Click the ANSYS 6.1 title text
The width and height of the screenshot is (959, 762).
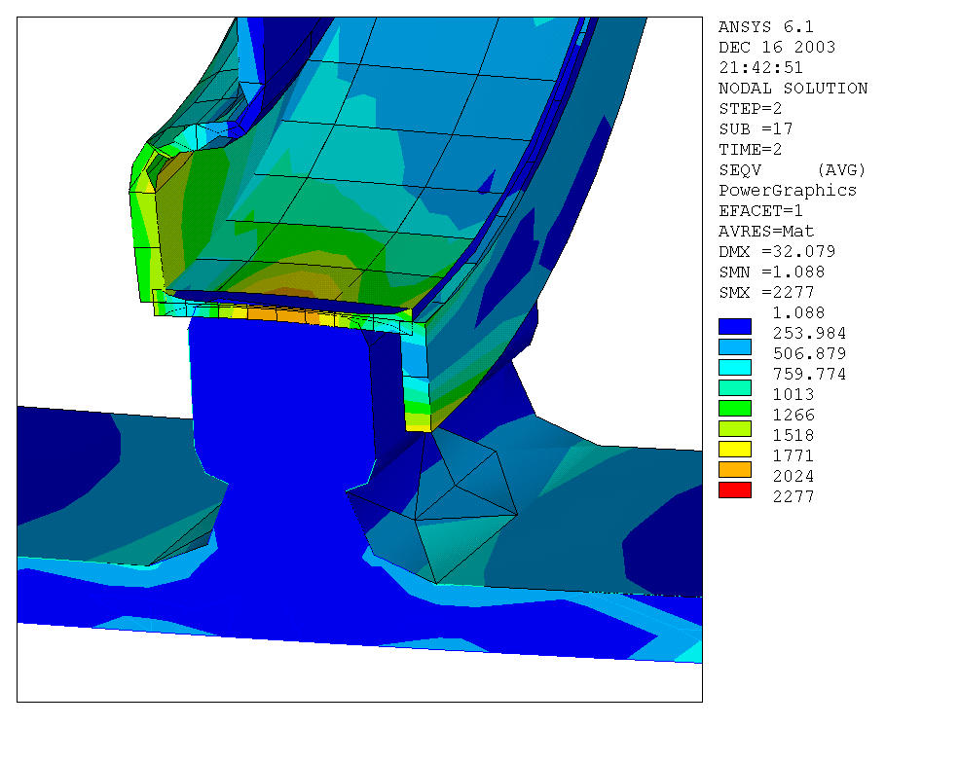point(765,27)
